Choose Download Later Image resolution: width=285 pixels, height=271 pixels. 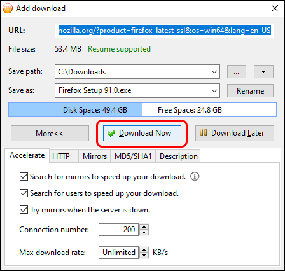point(235,133)
